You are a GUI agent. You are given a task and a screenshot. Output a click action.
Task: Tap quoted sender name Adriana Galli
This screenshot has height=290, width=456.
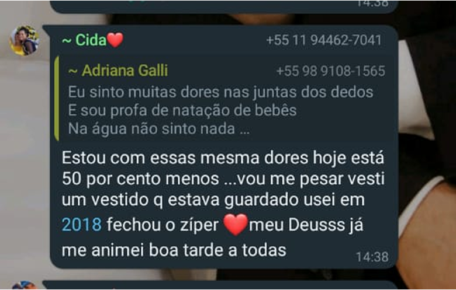118,71
